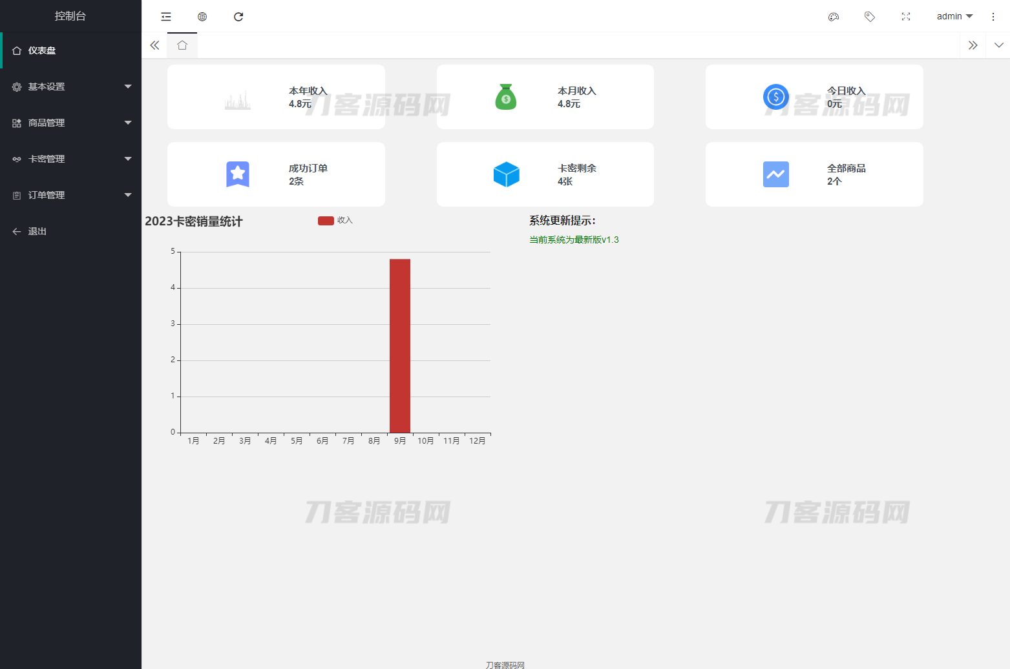Toggle fullscreen mode icon
The height and width of the screenshot is (669, 1010).
[906, 17]
